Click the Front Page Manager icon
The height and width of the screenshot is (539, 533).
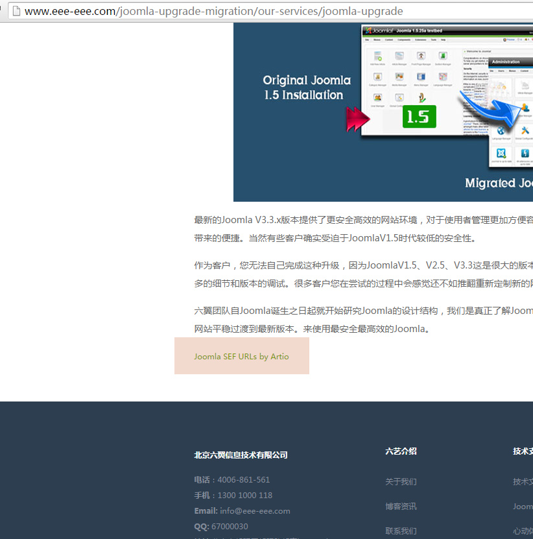click(x=420, y=56)
